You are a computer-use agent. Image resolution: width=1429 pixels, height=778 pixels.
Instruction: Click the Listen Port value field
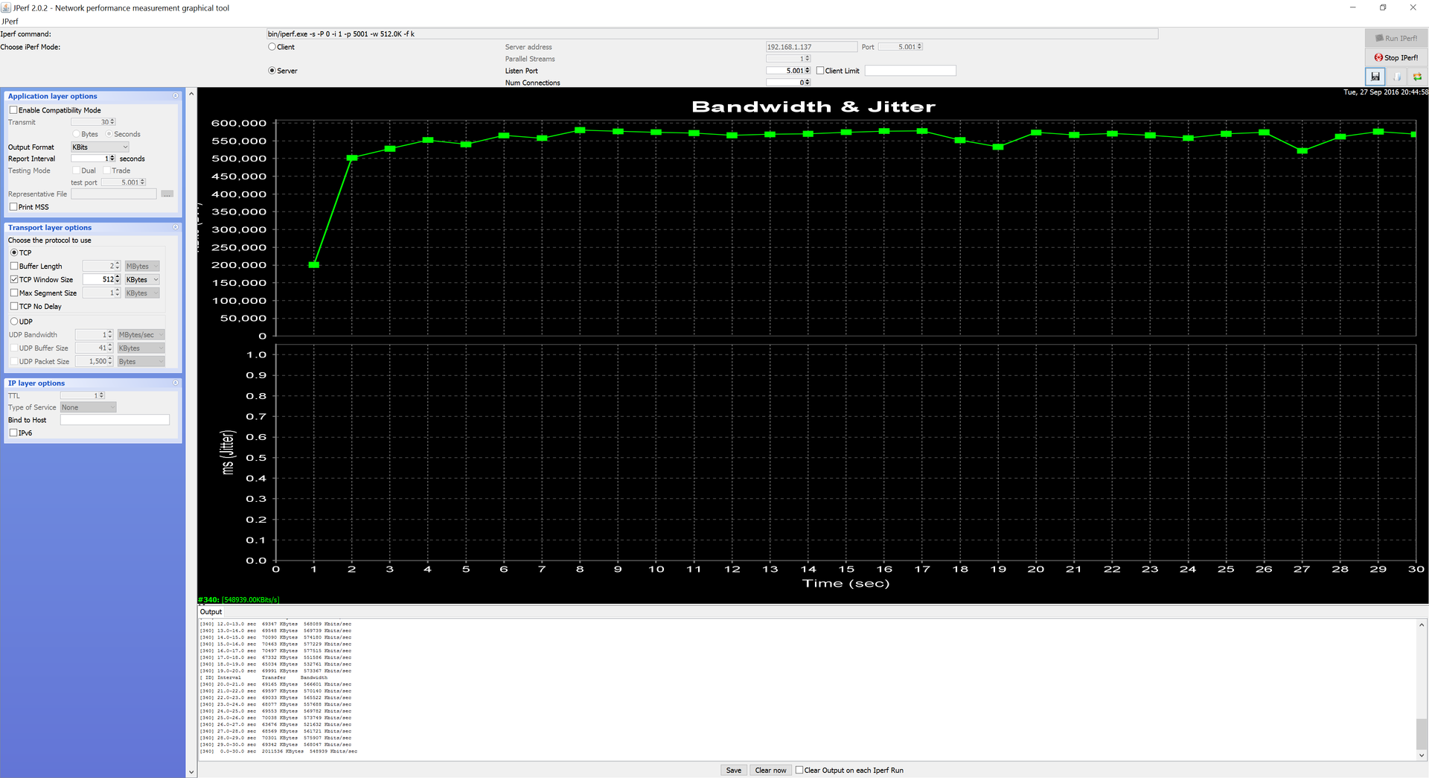point(785,71)
